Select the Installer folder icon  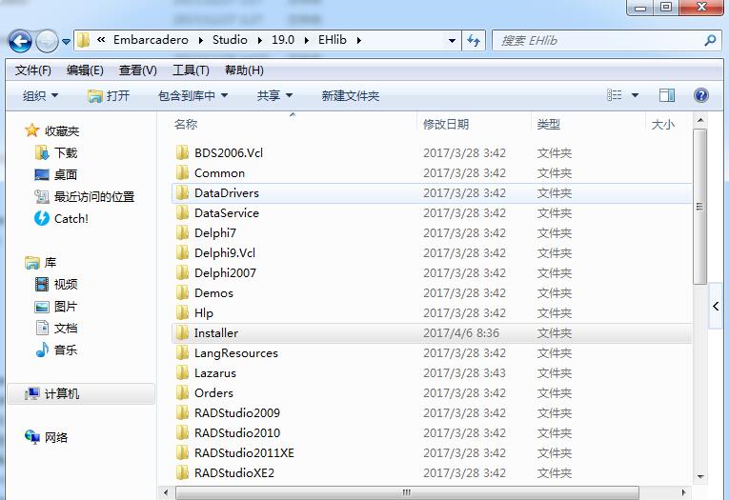[x=182, y=332]
